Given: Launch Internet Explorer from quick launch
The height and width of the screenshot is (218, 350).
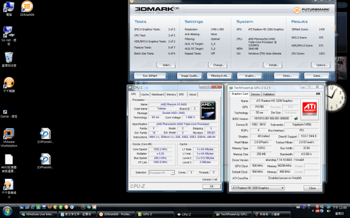Looking at the screenshot, I should (x=33, y=207).
